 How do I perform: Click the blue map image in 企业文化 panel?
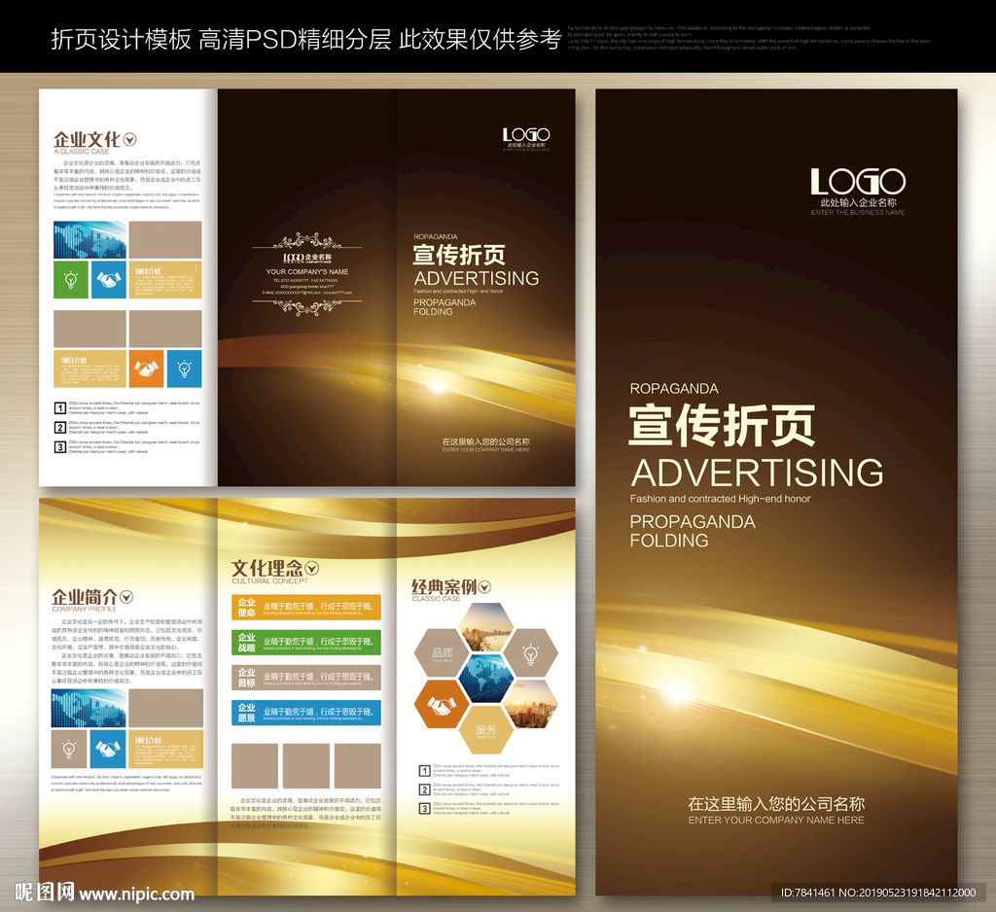pos(89,239)
